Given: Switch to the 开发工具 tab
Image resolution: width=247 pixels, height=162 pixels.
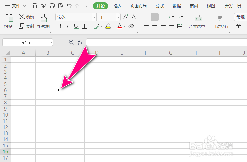Looking at the screenshot, I should 233,6.
